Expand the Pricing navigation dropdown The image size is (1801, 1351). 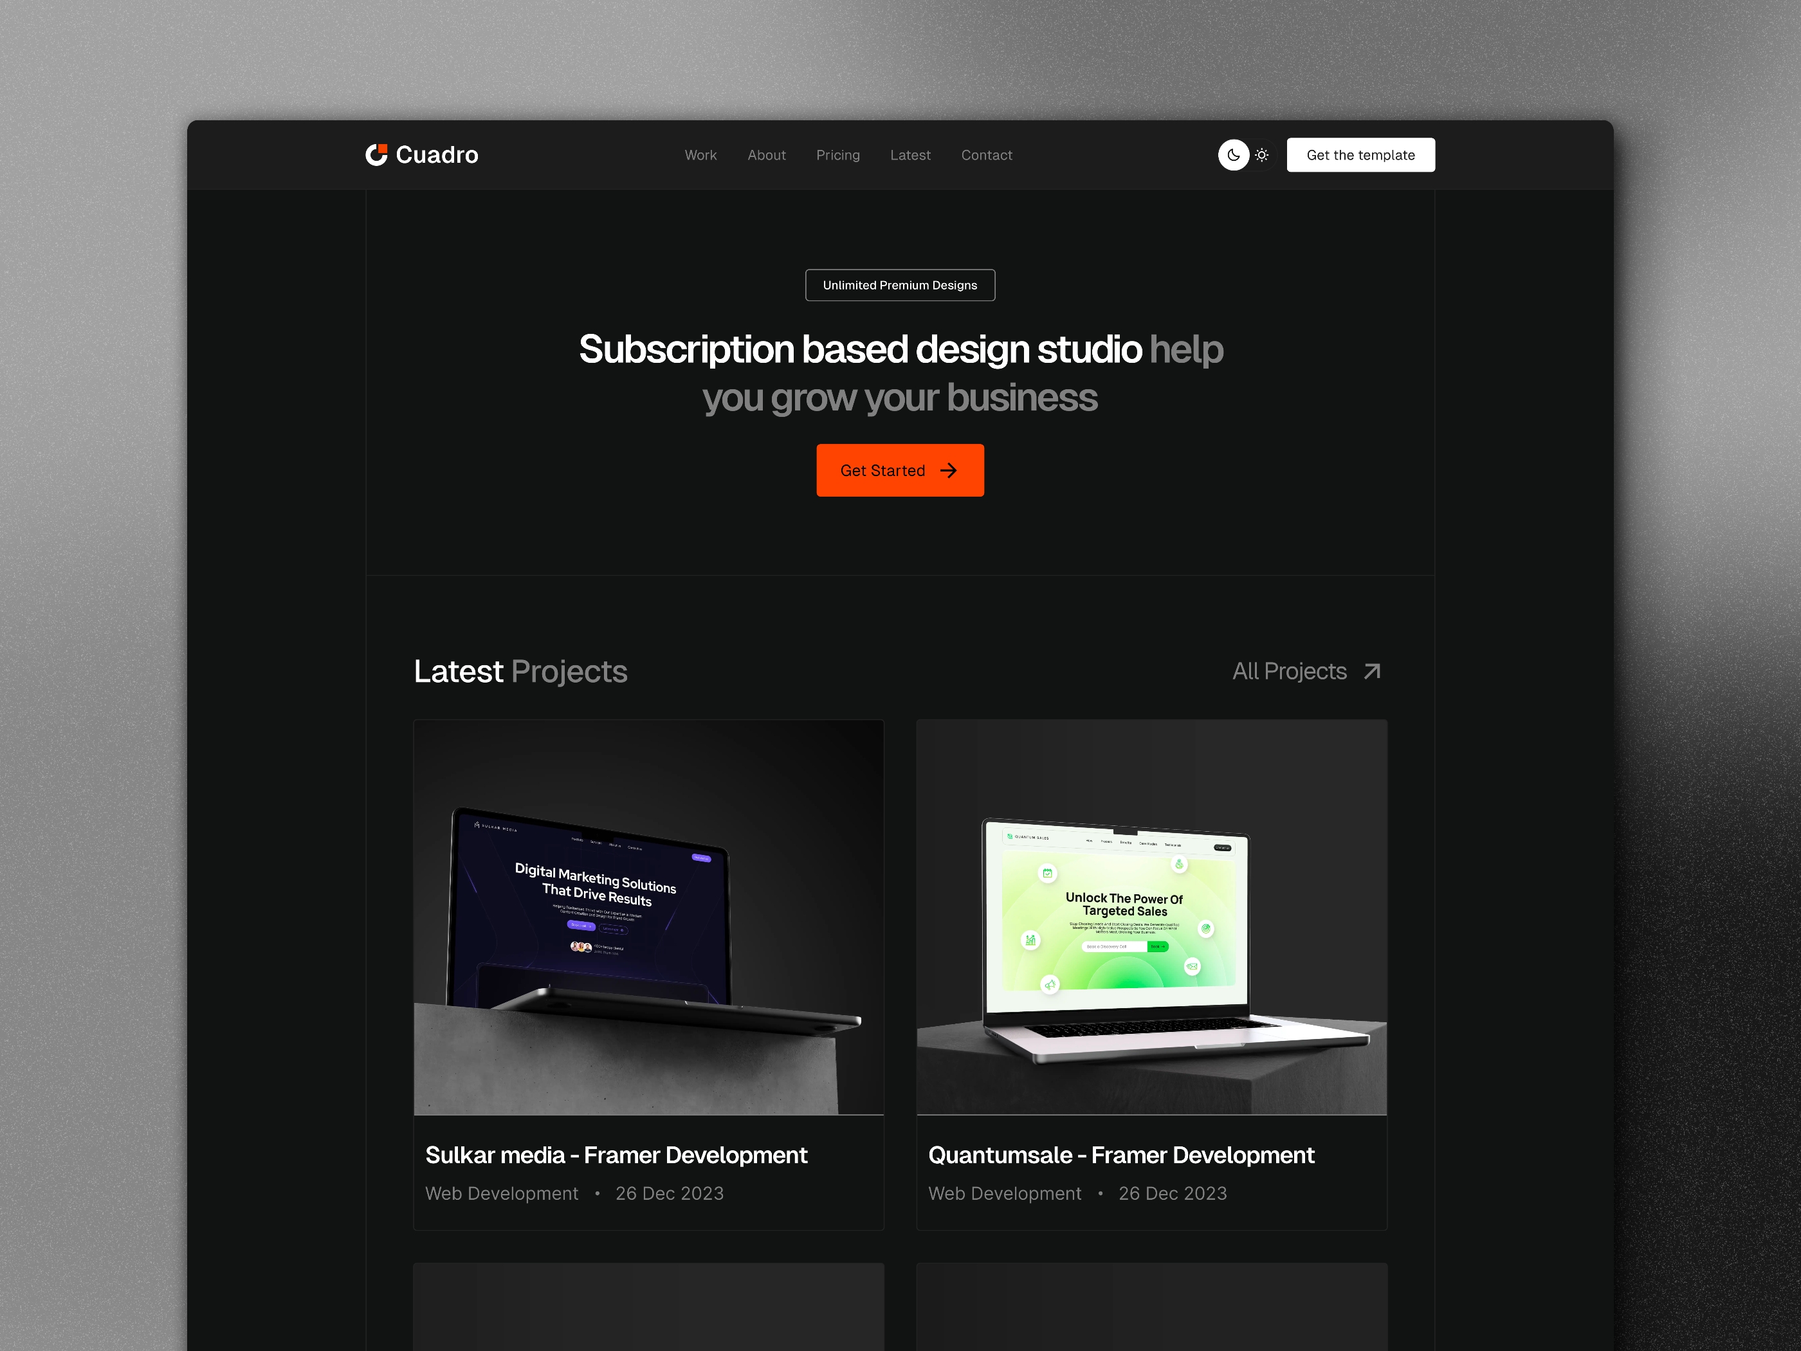838,154
